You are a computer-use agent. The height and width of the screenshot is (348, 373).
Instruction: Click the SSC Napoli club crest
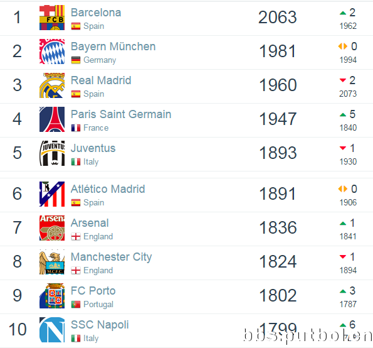click(52, 330)
